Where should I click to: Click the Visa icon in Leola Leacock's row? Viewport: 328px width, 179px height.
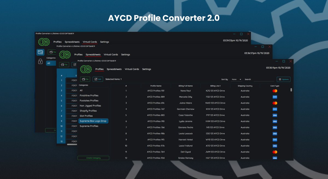coord(275,134)
